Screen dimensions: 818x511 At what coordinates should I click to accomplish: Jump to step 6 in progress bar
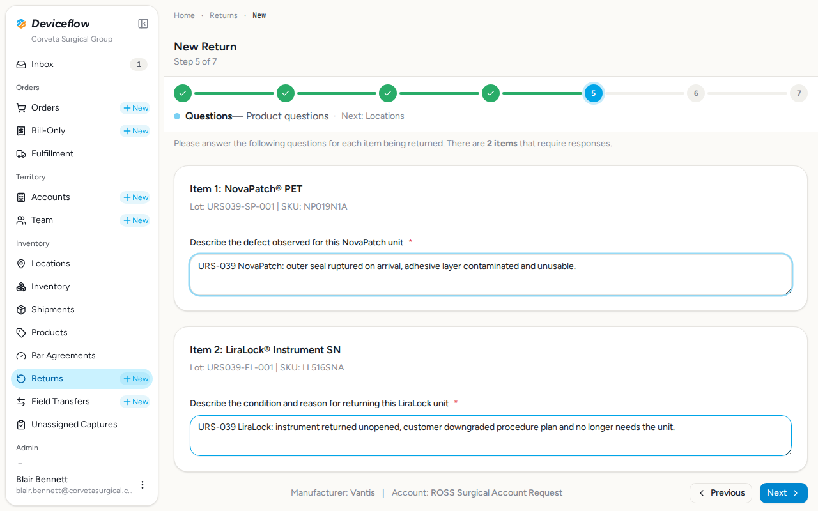tap(696, 93)
